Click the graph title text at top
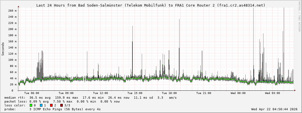Viewport: 302px width, 113px height. pos(151,5)
